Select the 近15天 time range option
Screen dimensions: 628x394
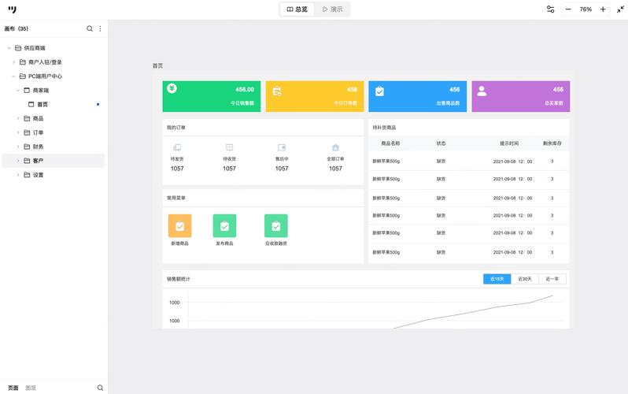pos(497,279)
